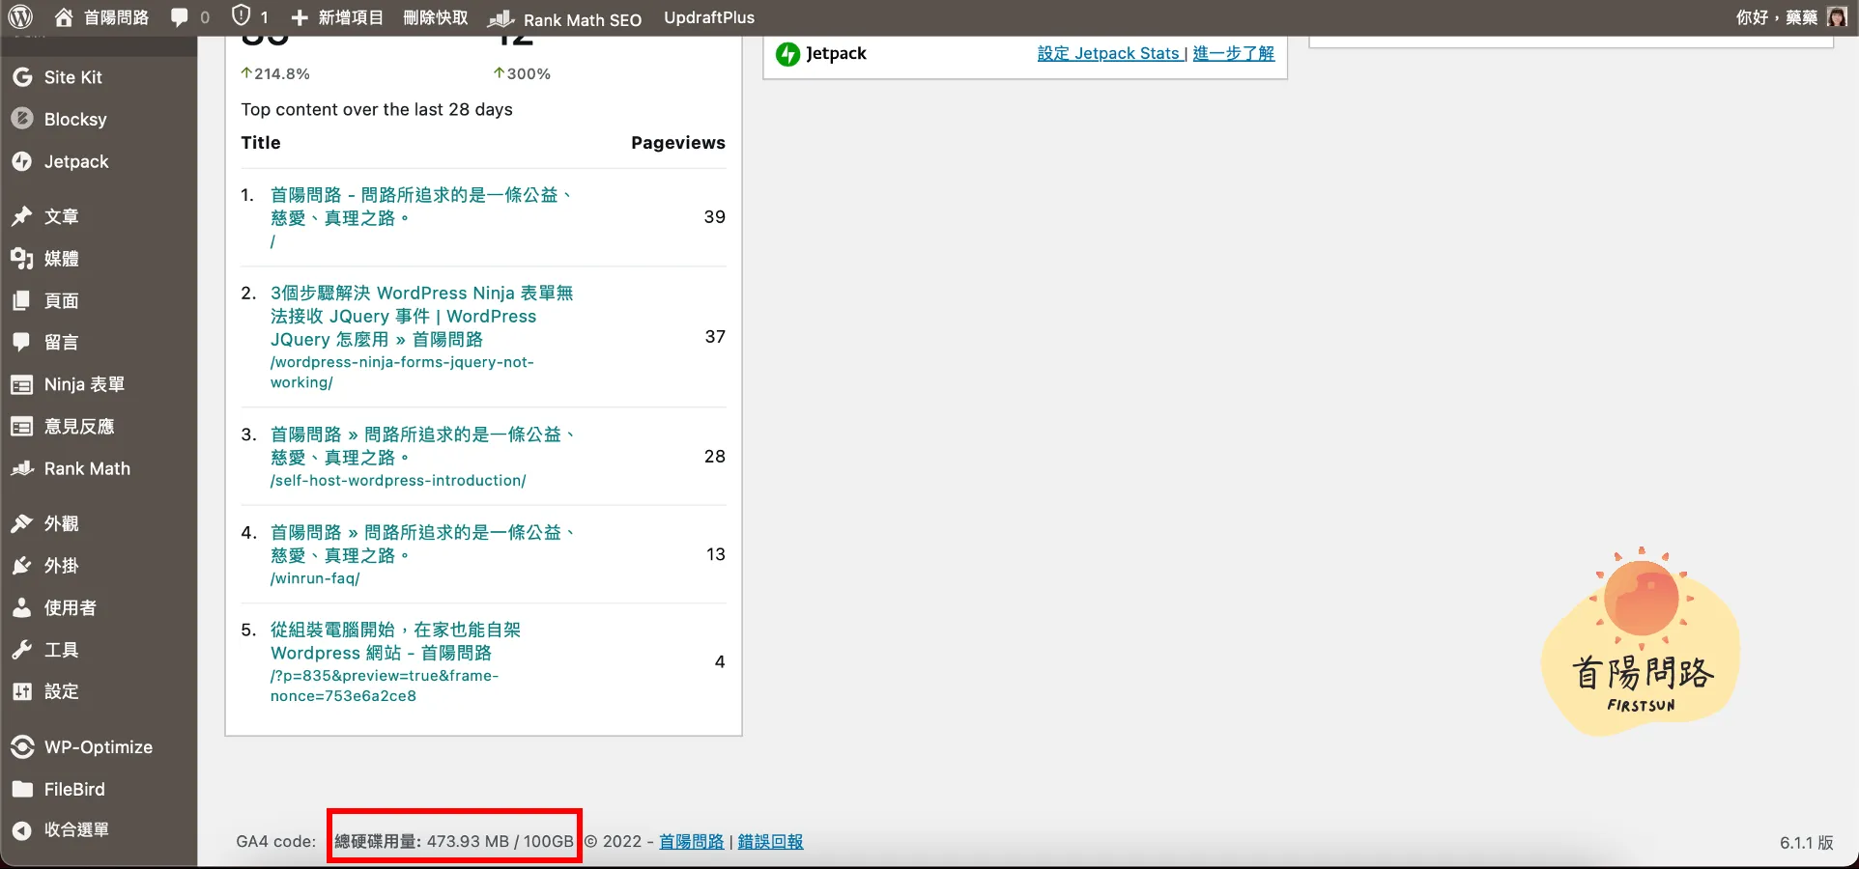This screenshot has width=1859, height=869.
Task: Click the 錯誤回報 footer link
Action: [x=770, y=842]
